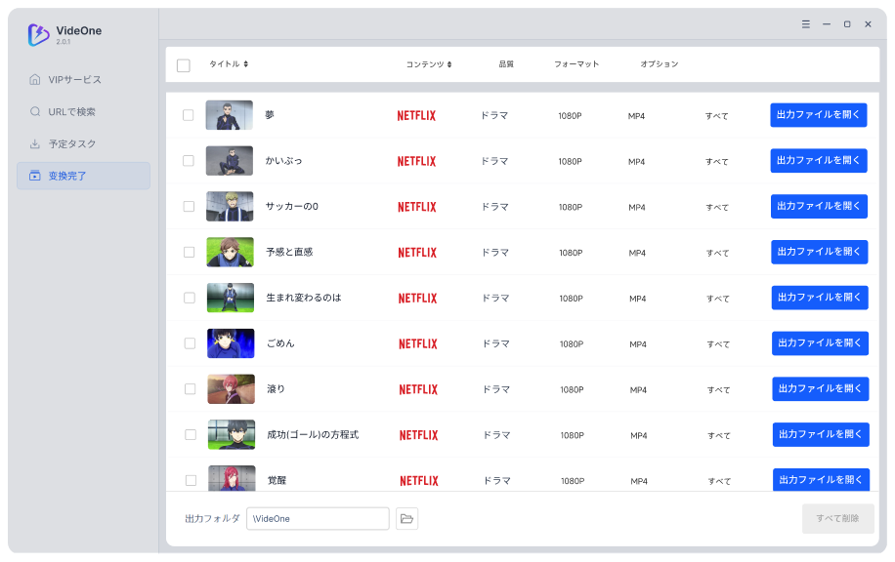Click the VideOne logo icon
The height and width of the screenshot is (562, 895).
[x=39, y=35]
